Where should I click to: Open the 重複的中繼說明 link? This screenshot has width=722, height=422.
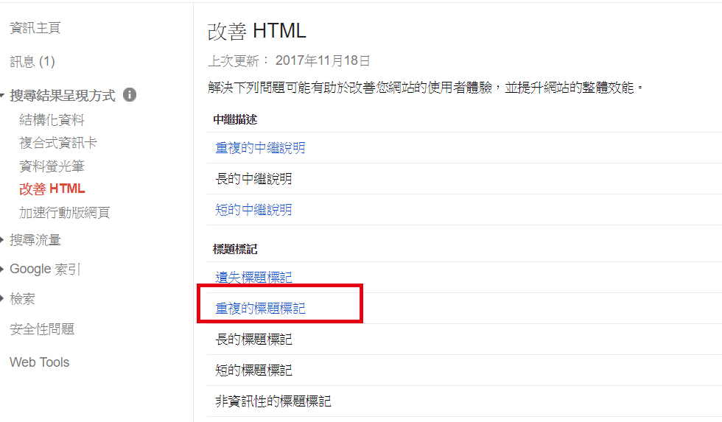260,148
